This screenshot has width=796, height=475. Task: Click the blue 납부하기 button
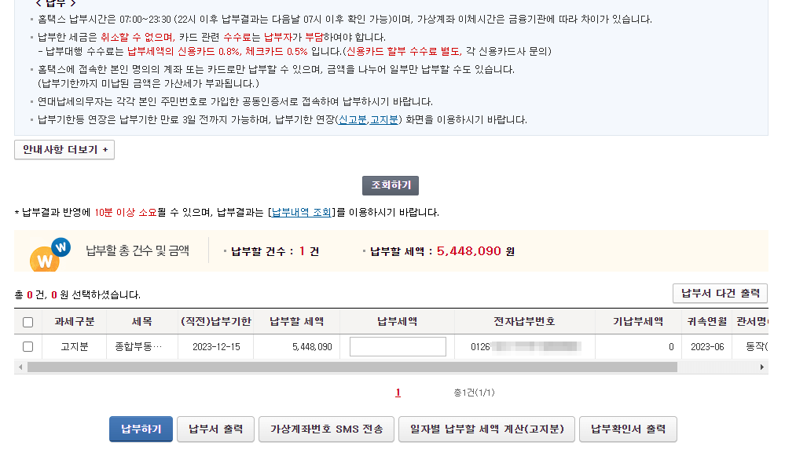point(141,429)
